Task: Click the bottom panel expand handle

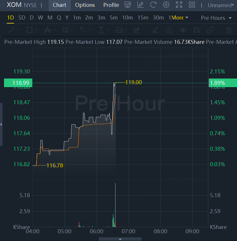Action: click(120, 239)
